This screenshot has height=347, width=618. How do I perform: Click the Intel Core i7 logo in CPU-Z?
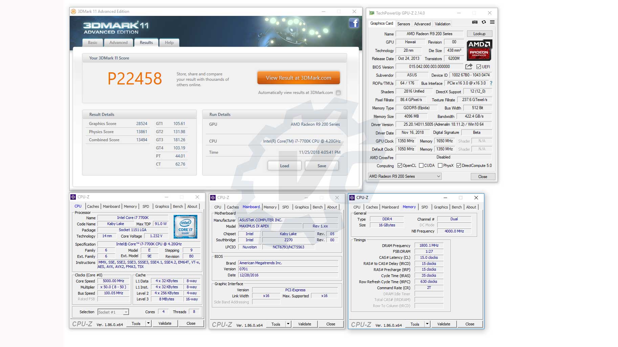pyautogui.click(x=185, y=227)
